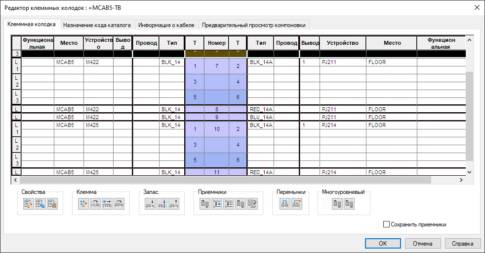Select terminal number 10 cell
Viewport: 485px width, 253px height.
[216, 129]
